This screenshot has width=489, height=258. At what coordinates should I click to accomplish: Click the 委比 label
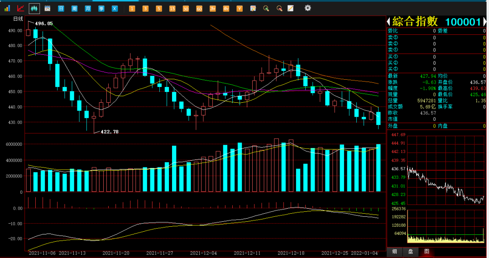[393, 31]
